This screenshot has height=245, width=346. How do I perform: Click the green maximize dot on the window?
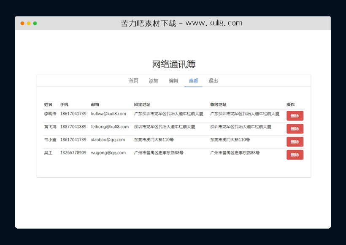[x=35, y=24]
